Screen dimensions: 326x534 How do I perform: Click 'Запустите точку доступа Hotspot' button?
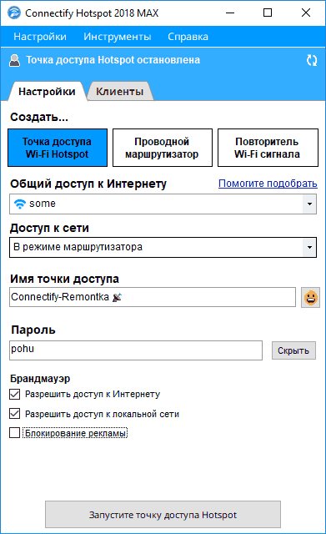[x=163, y=515]
